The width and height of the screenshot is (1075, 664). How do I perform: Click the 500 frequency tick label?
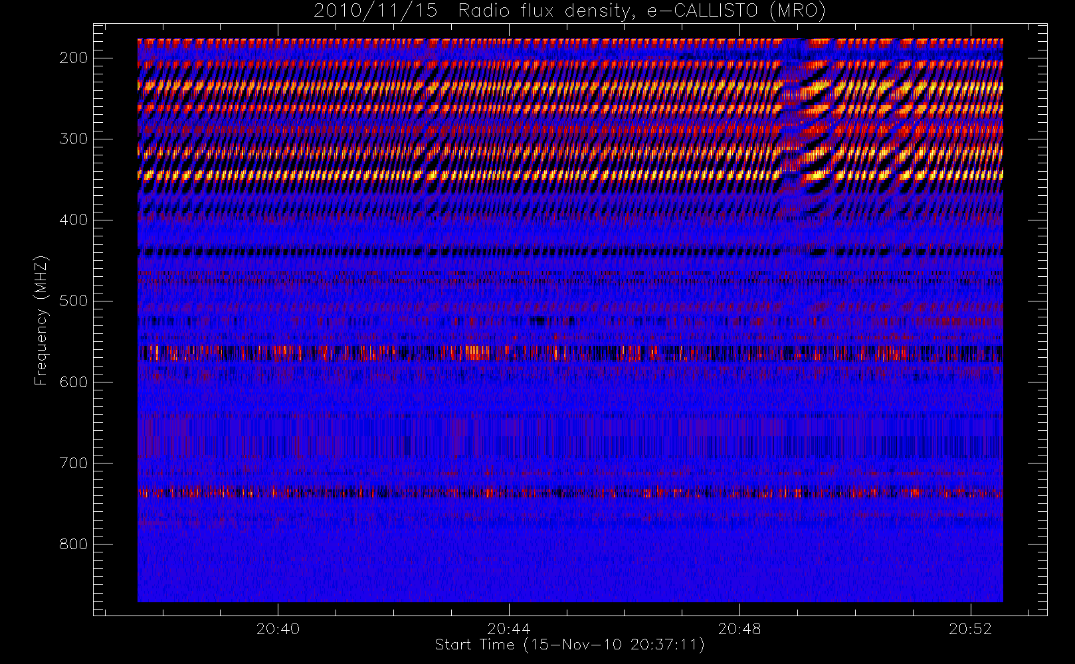(x=74, y=301)
